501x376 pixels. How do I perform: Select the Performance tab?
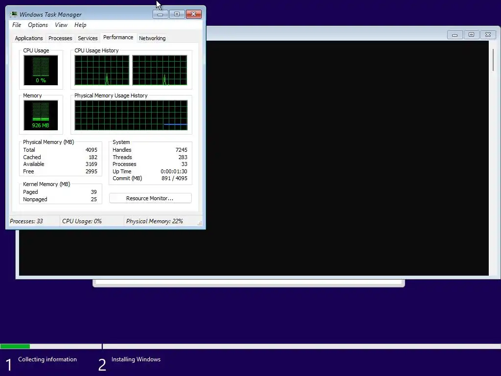[118, 37]
